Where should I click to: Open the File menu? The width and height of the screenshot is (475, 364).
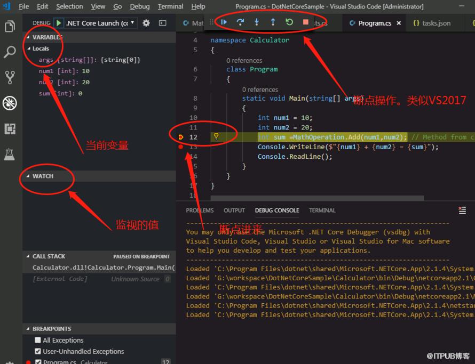point(23,6)
